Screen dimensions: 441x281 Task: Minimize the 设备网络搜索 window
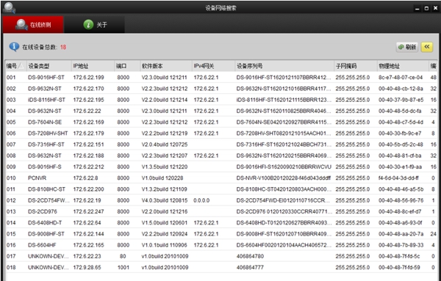[417, 8]
